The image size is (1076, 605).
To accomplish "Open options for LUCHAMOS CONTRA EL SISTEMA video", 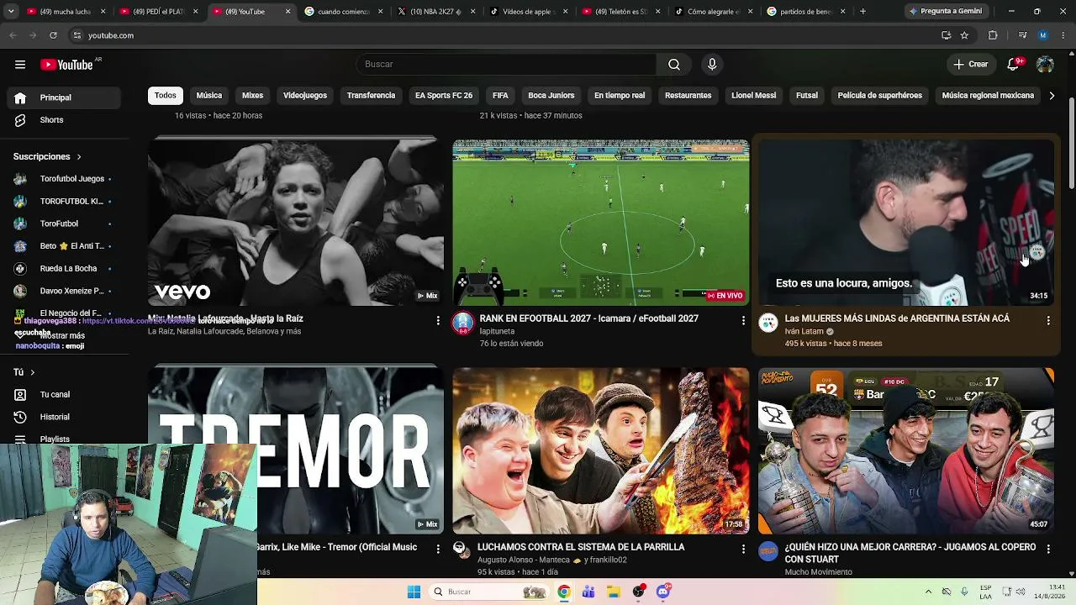I will click(x=743, y=549).
